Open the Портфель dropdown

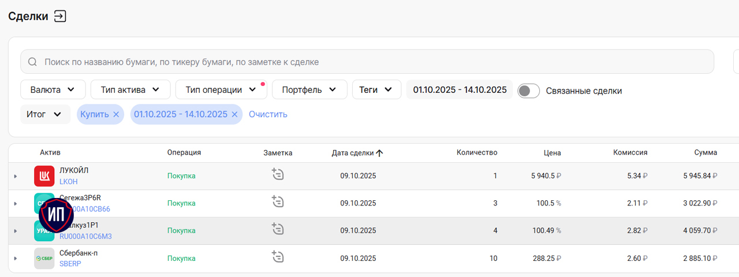click(x=309, y=89)
